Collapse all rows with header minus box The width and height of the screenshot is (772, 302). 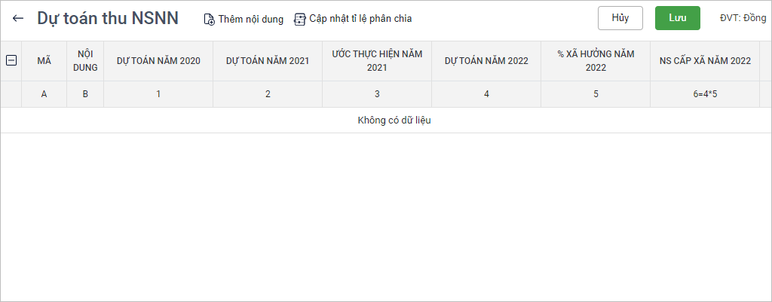(x=11, y=61)
